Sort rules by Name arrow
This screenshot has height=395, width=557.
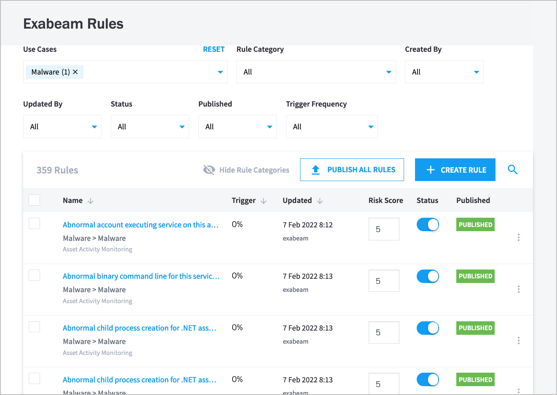90,201
